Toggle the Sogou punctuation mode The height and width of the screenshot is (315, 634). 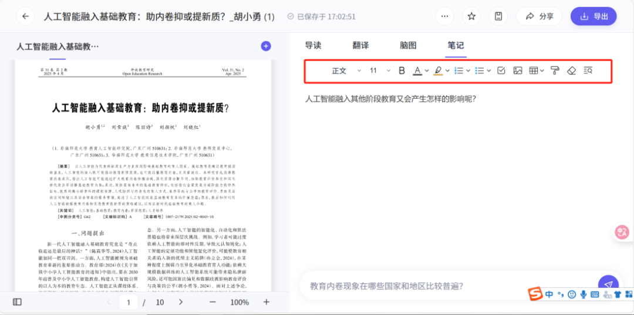(561, 295)
